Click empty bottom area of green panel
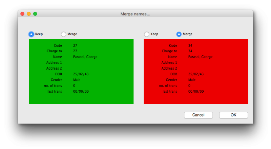Viewport: 271px width, 149px height. 81,99
